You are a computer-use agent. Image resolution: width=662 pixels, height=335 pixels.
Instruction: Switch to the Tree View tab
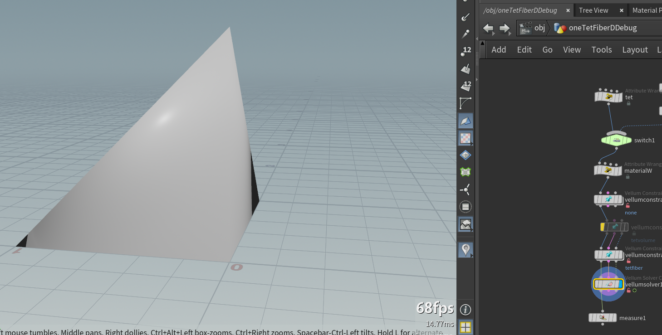pos(593,10)
